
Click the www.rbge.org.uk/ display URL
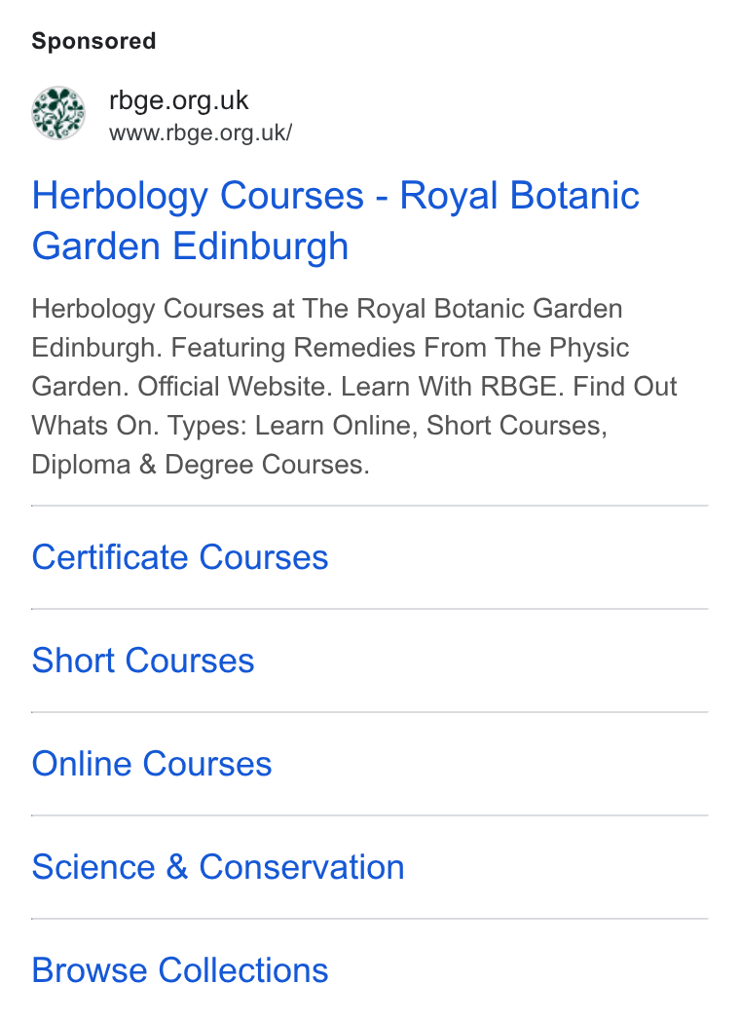point(201,132)
